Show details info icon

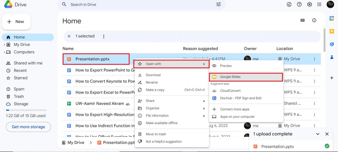[314, 20]
